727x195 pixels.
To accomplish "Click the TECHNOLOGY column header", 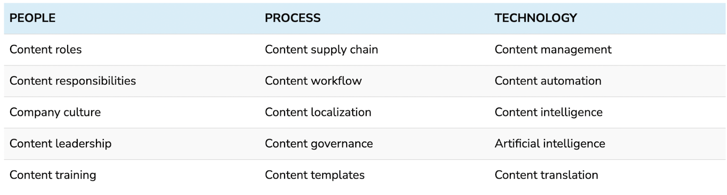I will [x=536, y=18].
